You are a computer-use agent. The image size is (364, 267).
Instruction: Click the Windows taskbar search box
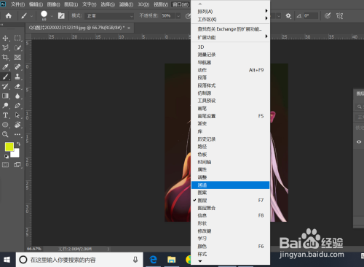(x=79, y=260)
